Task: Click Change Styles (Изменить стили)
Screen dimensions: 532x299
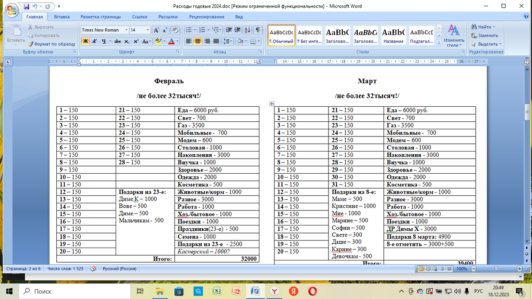Action: point(454,35)
